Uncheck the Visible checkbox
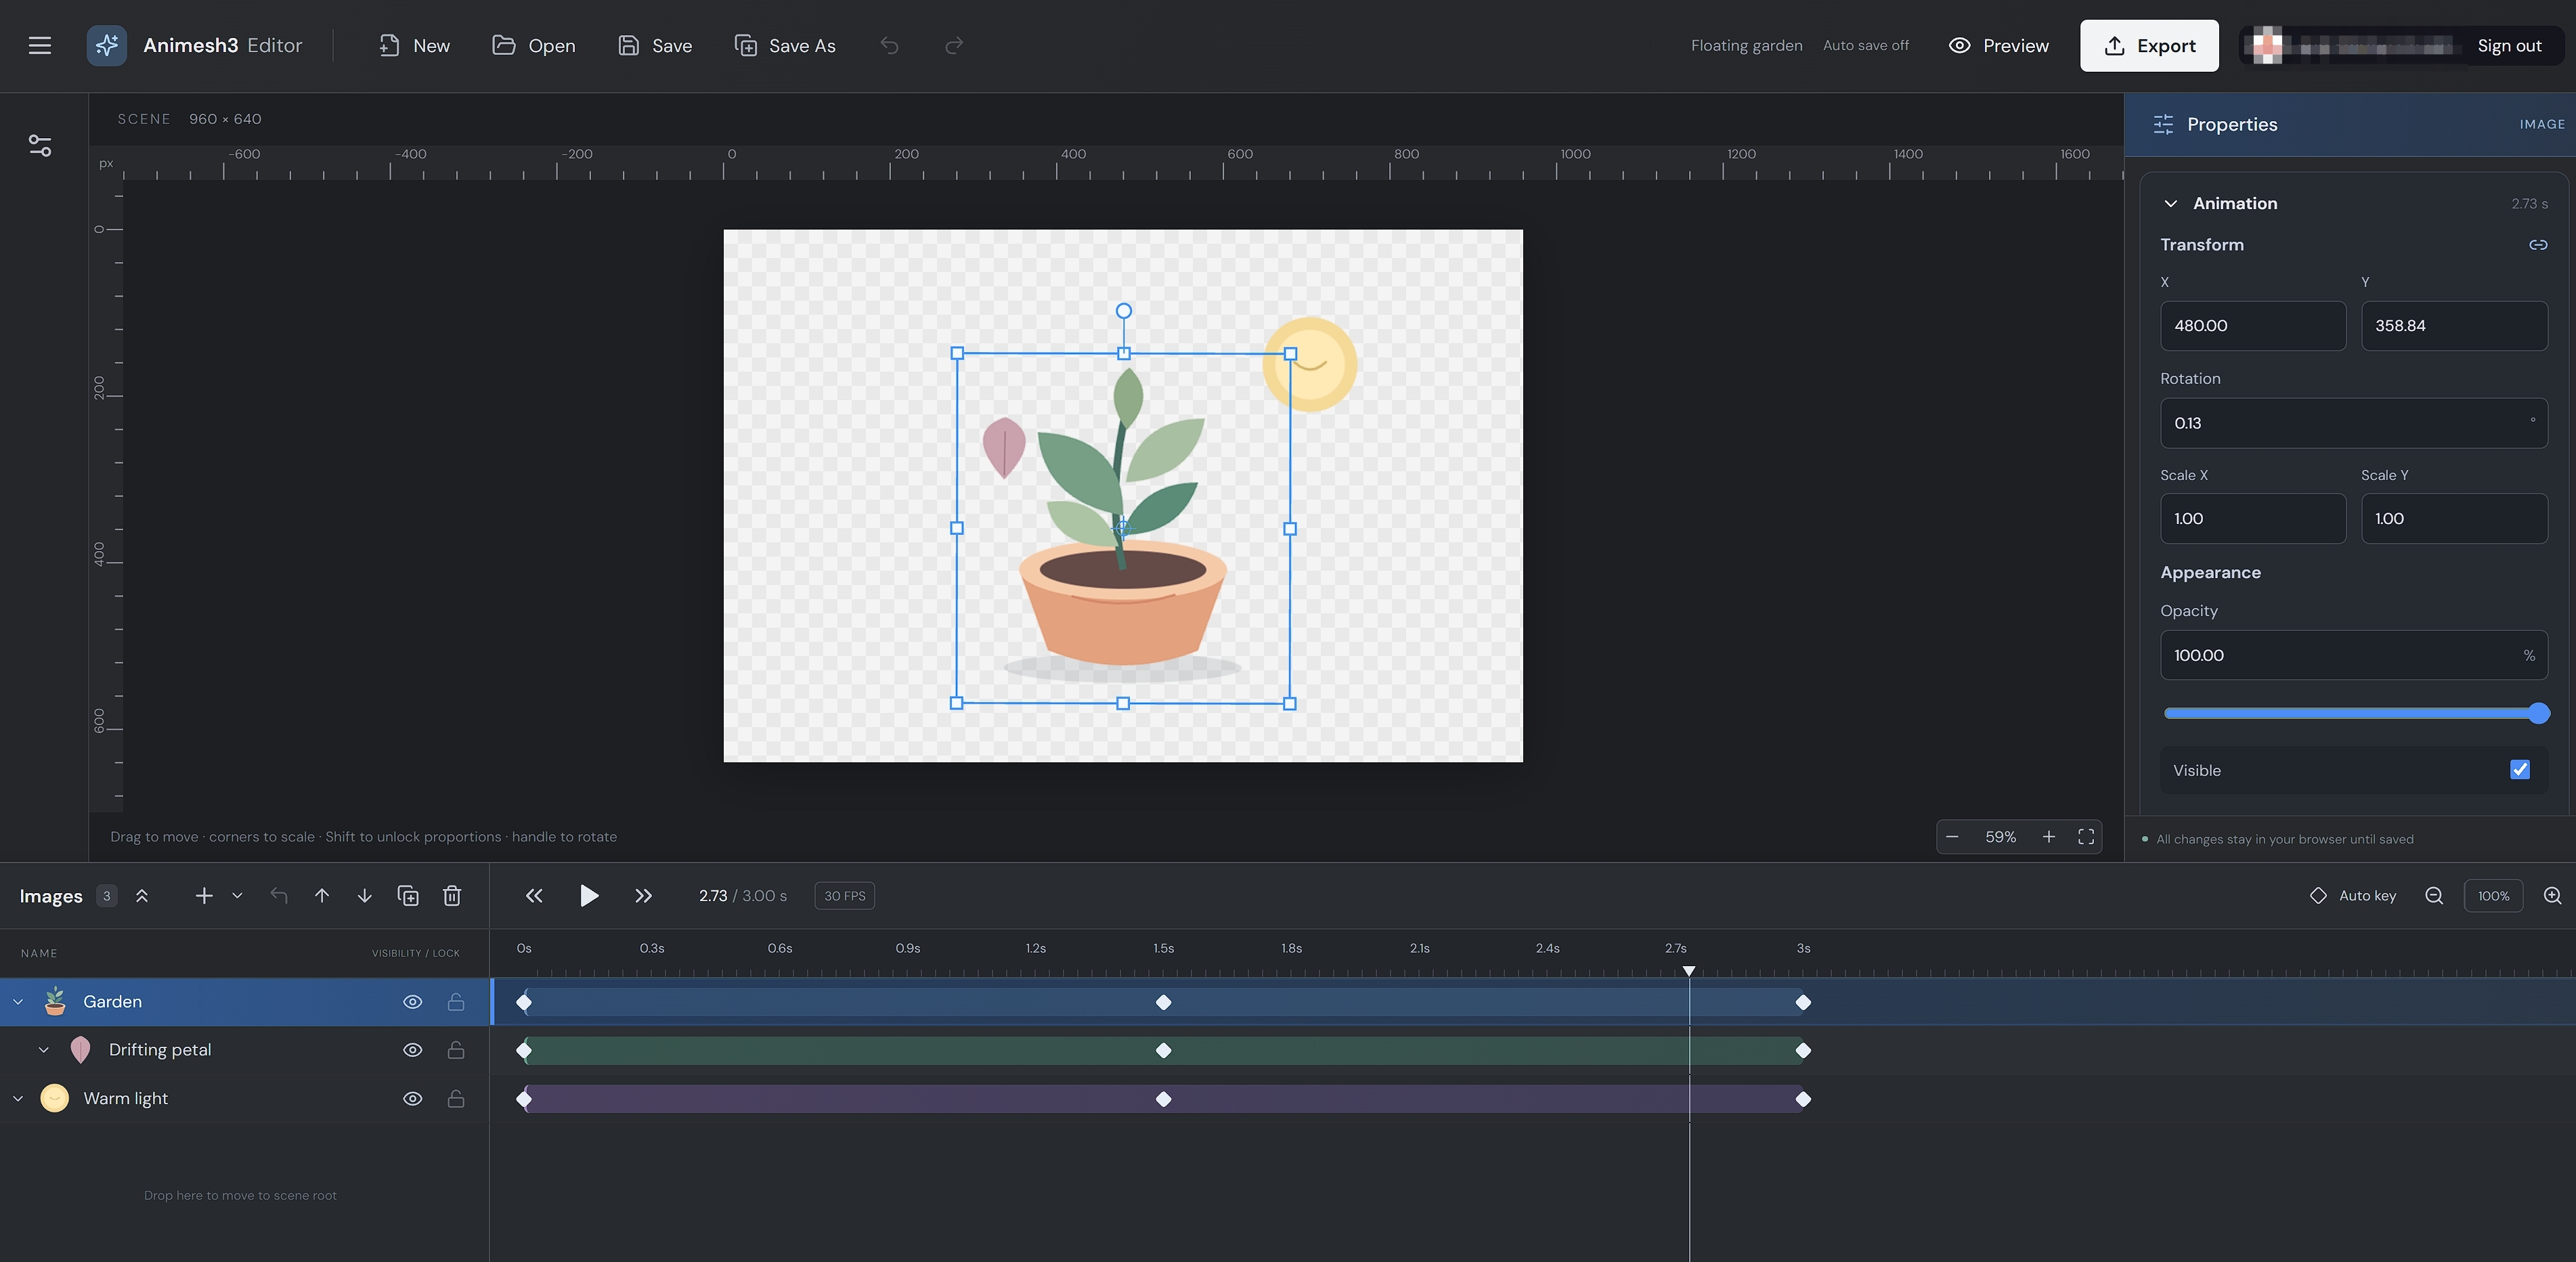The image size is (2576, 1262). point(2520,770)
